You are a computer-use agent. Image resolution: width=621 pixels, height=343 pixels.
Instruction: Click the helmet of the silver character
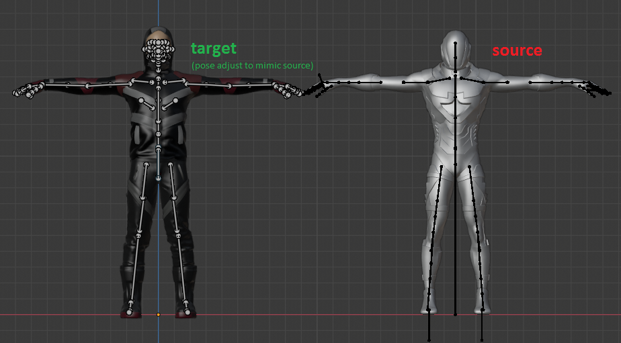(455, 47)
